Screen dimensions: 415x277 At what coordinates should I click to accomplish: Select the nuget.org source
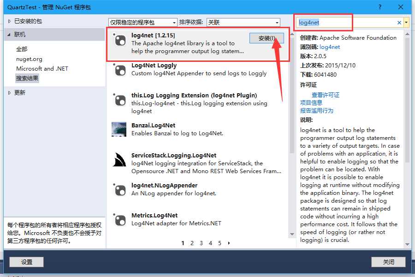point(29,59)
